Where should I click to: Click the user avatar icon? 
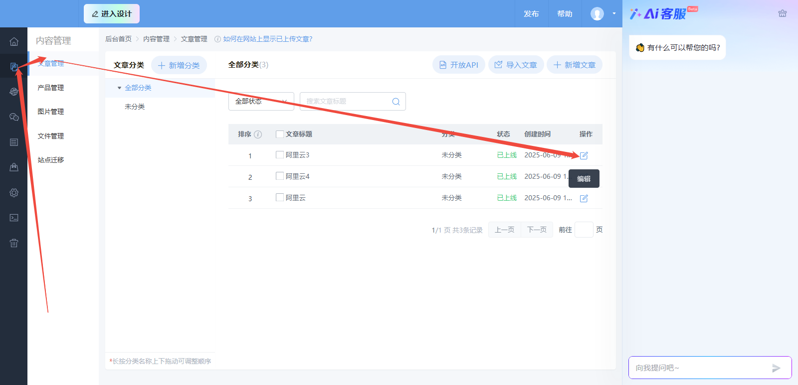click(x=597, y=14)
